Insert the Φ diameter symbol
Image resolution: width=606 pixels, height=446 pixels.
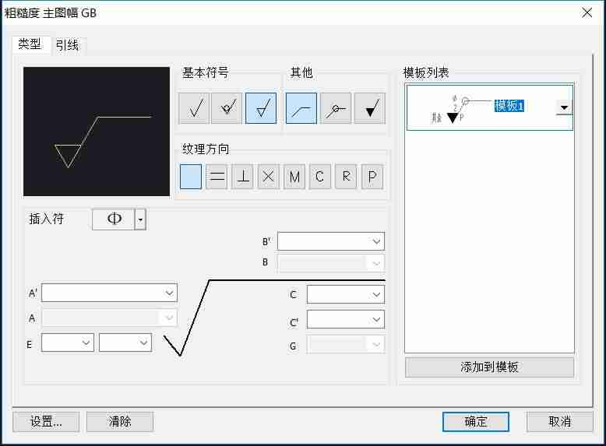pos(114,219)
